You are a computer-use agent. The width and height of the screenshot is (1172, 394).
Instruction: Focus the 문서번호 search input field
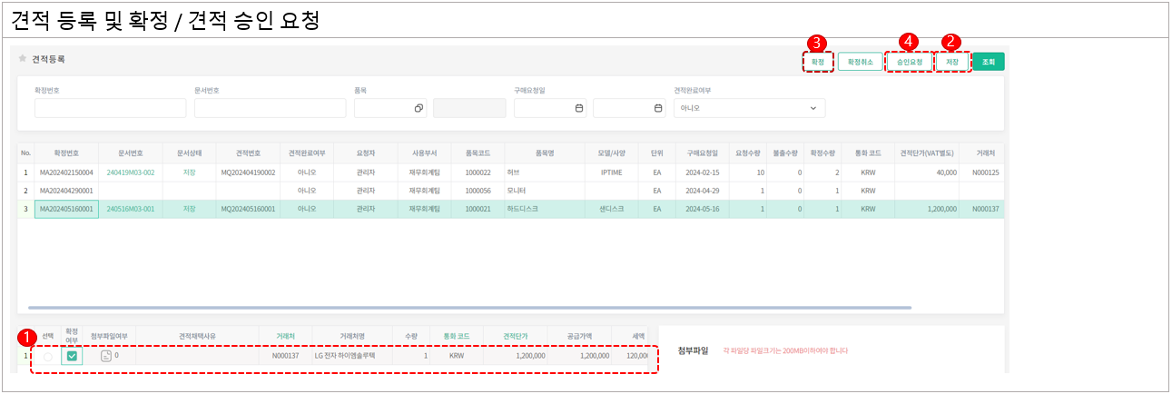[x=270, y=108]
